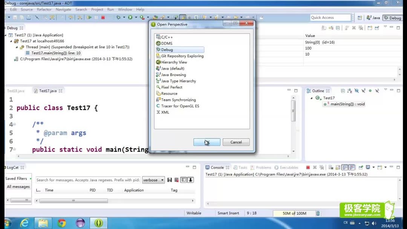Screen dimensions: 407x229
Task: Click the 50M of 100M heap status bar
Action: click(295, 213)
